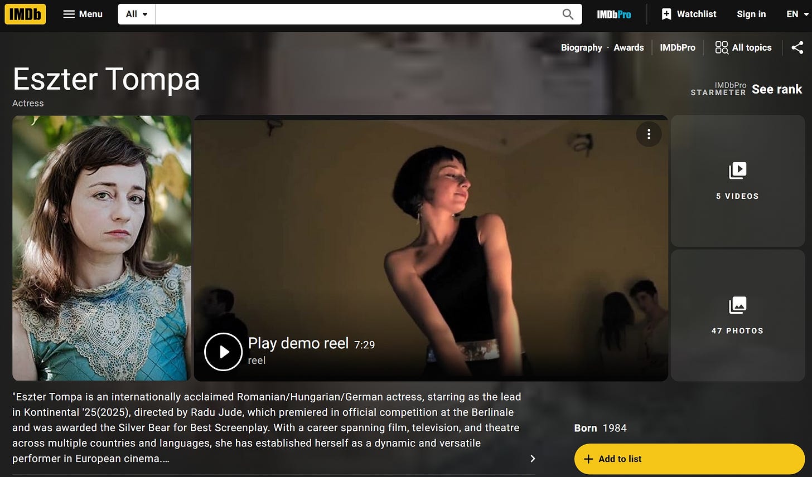The image size is (812, 477).
Task: Open Eszter Tompa's portrait photo
Action: pyautogui.click(x=102, y=248)
